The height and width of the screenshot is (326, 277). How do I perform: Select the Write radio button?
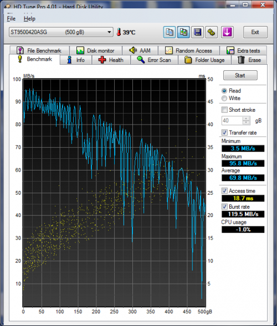224,98
